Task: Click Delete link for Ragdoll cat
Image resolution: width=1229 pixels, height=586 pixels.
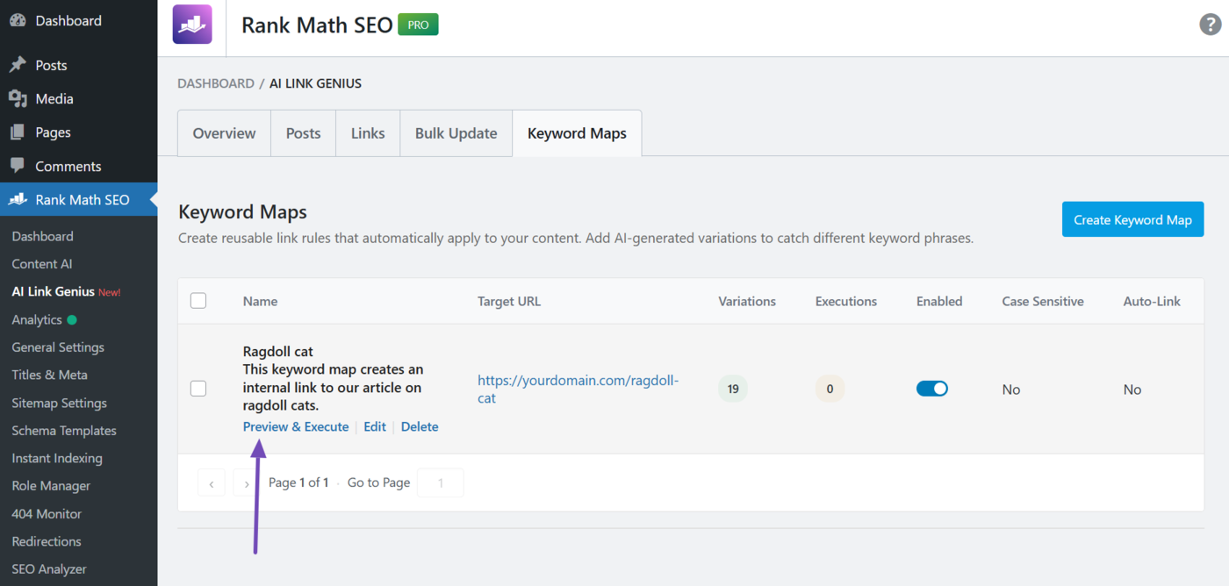Action: coord(420,426)
